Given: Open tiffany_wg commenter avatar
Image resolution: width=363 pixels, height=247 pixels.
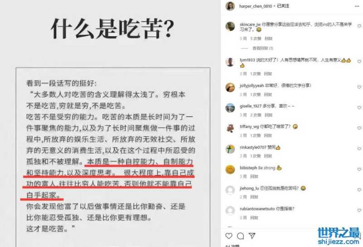Looking at the screenshot, I should click(x=230, y=128).
